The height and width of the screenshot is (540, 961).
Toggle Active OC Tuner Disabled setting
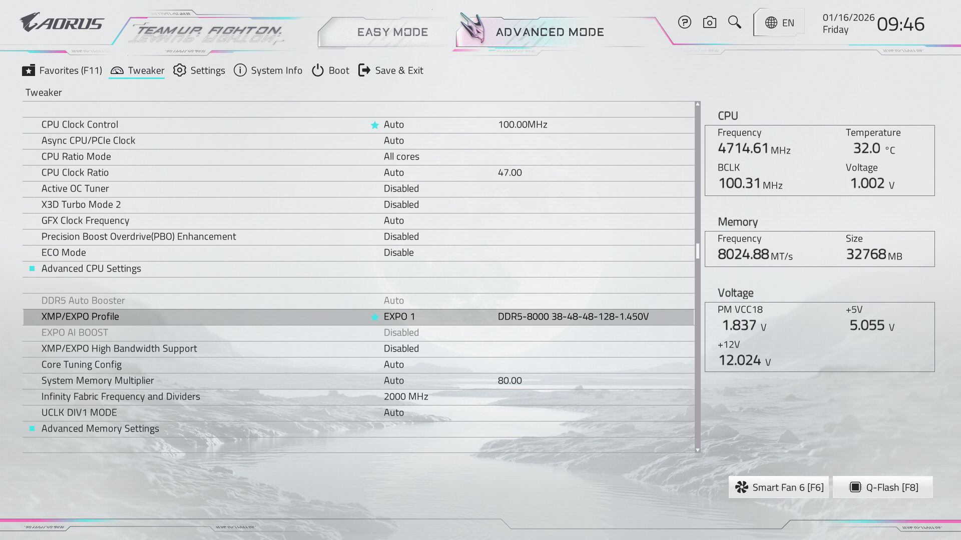pyautogui.click(x=401, y=188)
